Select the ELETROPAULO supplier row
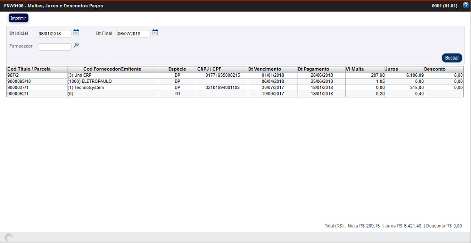This screenshot has width=471, height=243. (112, 81)
